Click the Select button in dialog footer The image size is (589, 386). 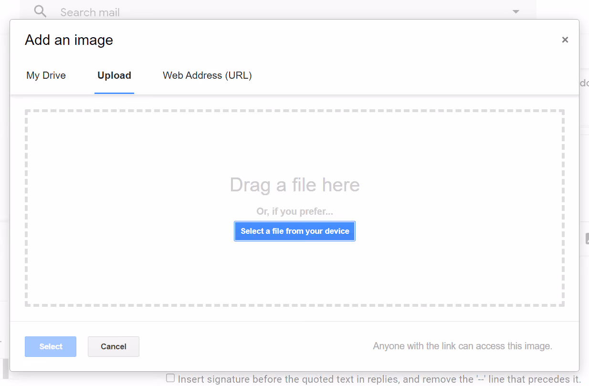tap(51, 346)
